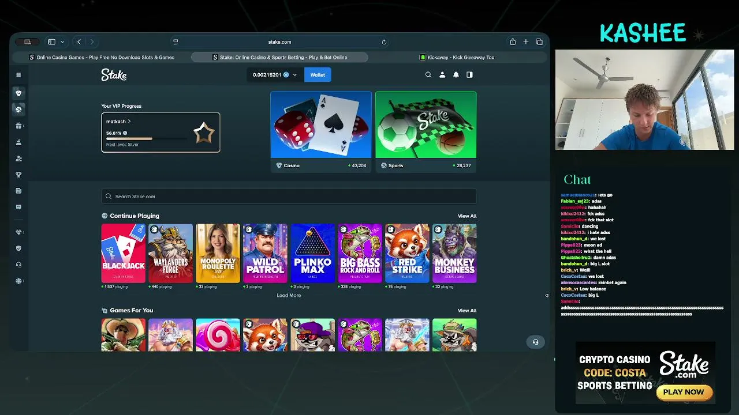Image resolution: width=739 pixels, height=415 pixels.
Task: Click the info icon beside 56.61%
Action: (125, 133)
